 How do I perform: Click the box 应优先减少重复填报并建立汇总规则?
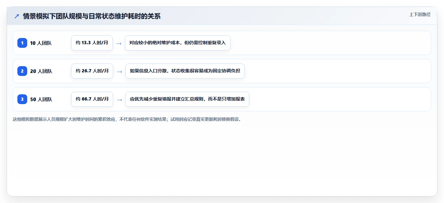point(187,99)
